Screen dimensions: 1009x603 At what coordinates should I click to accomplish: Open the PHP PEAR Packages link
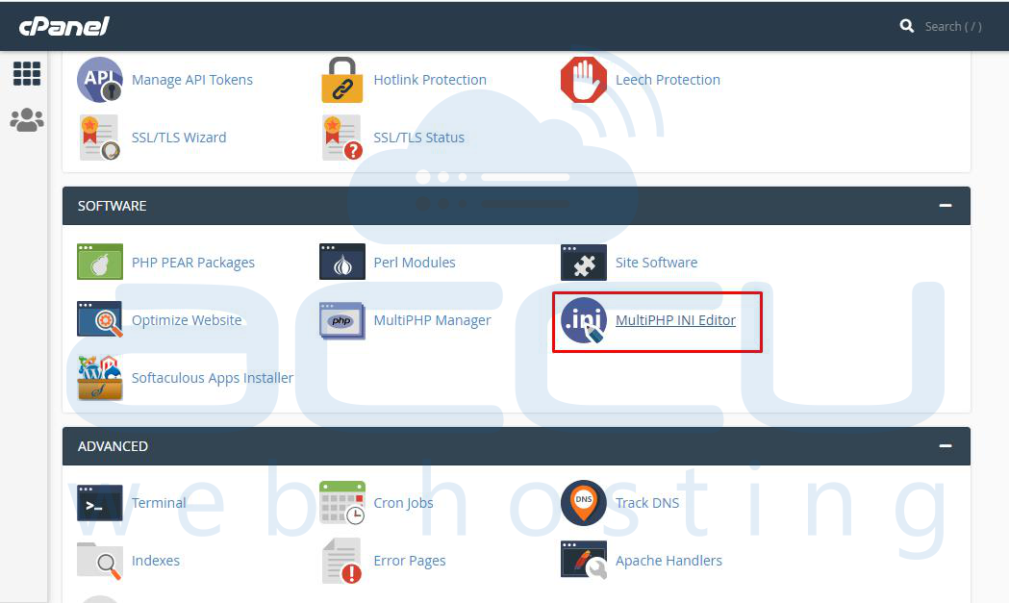[x=193, y=263]
